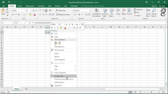
Task: Click the formula bar content field
Action: 99,23
